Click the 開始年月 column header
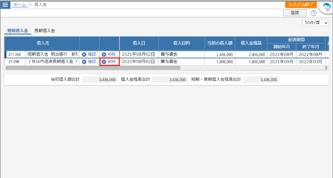The height and width of the screenshot is (178, 333). pyautogui.click(x=281, y=46)
